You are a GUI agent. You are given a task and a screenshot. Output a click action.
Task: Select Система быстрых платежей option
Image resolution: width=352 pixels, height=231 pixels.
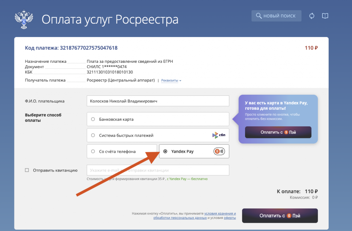point(158,135)
